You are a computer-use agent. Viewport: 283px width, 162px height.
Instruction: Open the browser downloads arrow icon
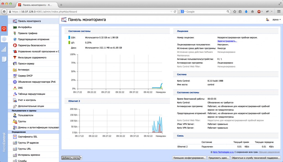click(246, 12)
